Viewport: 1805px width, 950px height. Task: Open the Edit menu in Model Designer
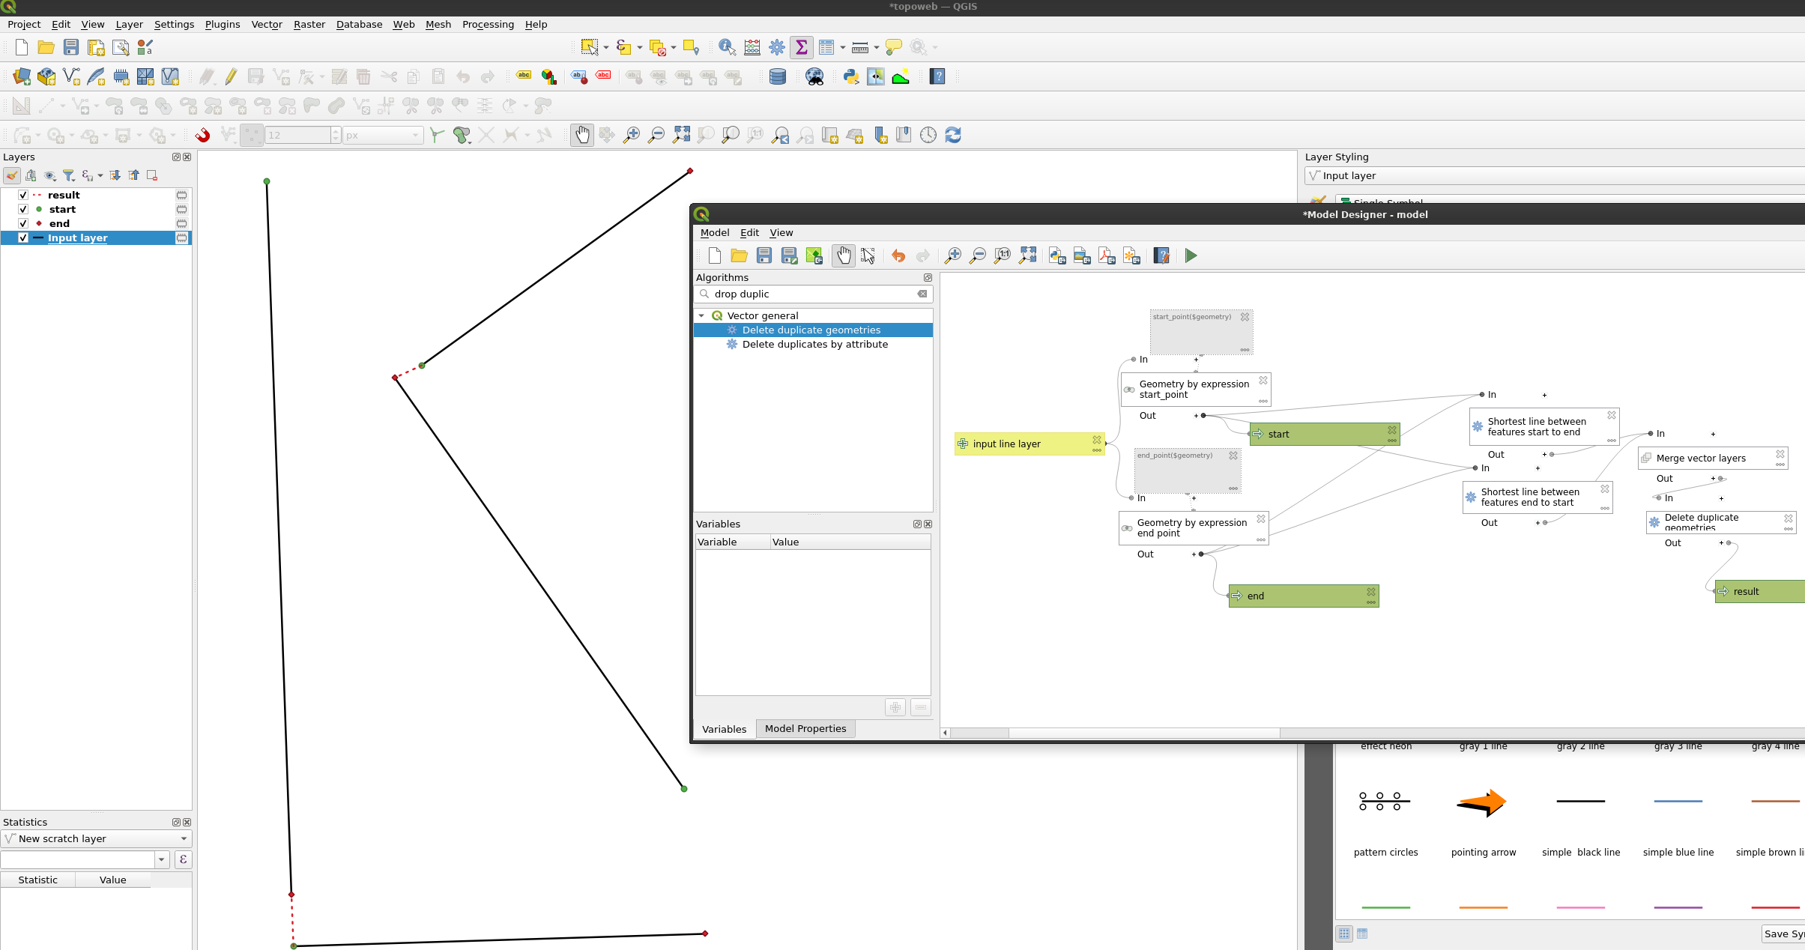pos(749,233)
